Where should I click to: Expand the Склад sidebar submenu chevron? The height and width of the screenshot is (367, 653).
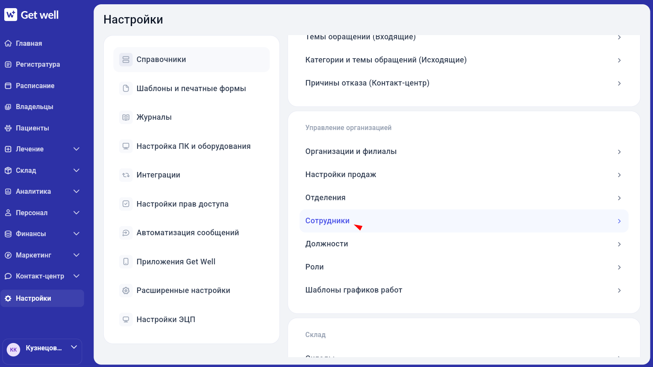click(x=76, y=170)
